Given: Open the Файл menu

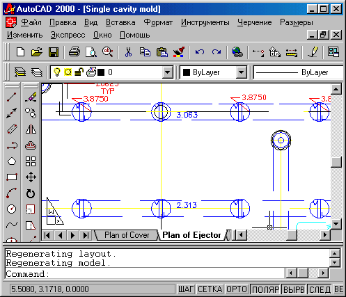Looking at the screenshot, I should click(31, 22).
